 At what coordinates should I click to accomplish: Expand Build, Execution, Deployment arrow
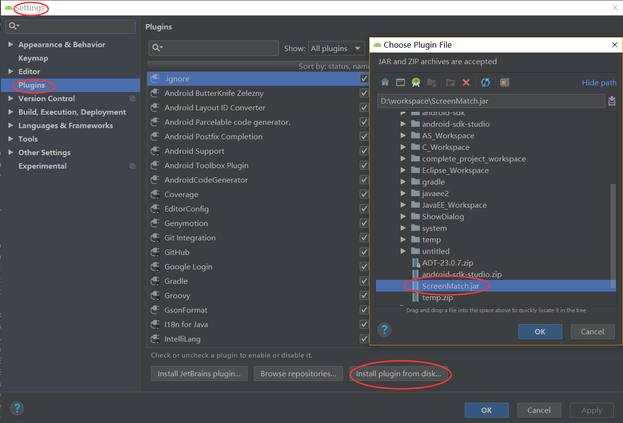11,112
